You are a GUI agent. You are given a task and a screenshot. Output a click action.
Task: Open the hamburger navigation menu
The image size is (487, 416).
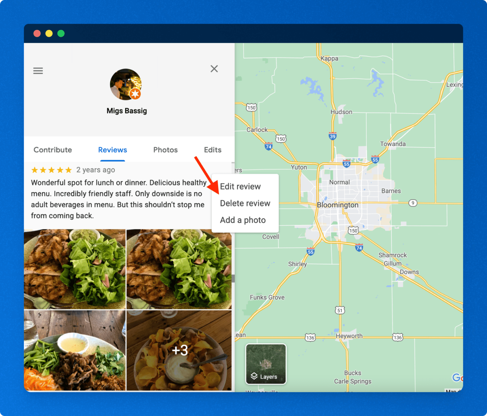coord(38,71)
